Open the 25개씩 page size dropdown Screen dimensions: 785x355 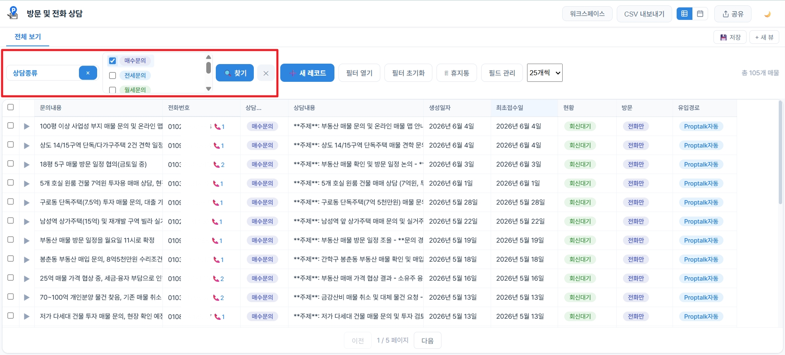pyautogui.click(x=544, y=73)
